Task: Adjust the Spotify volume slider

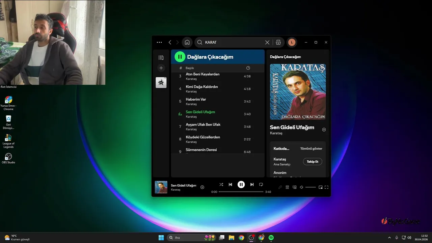Action: [310, 187]
